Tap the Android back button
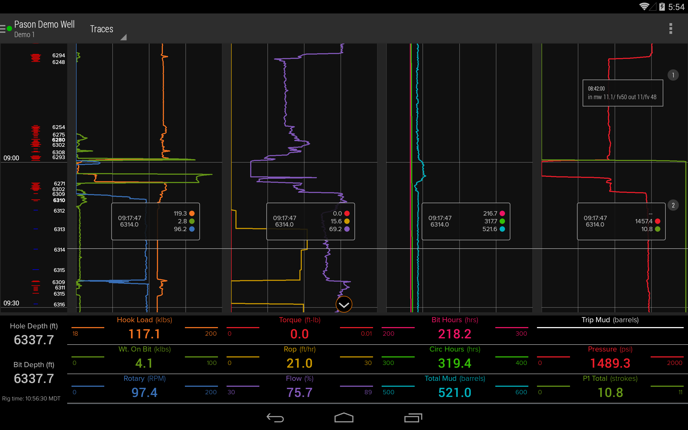The image size is (688, 430). coord(275,418)
